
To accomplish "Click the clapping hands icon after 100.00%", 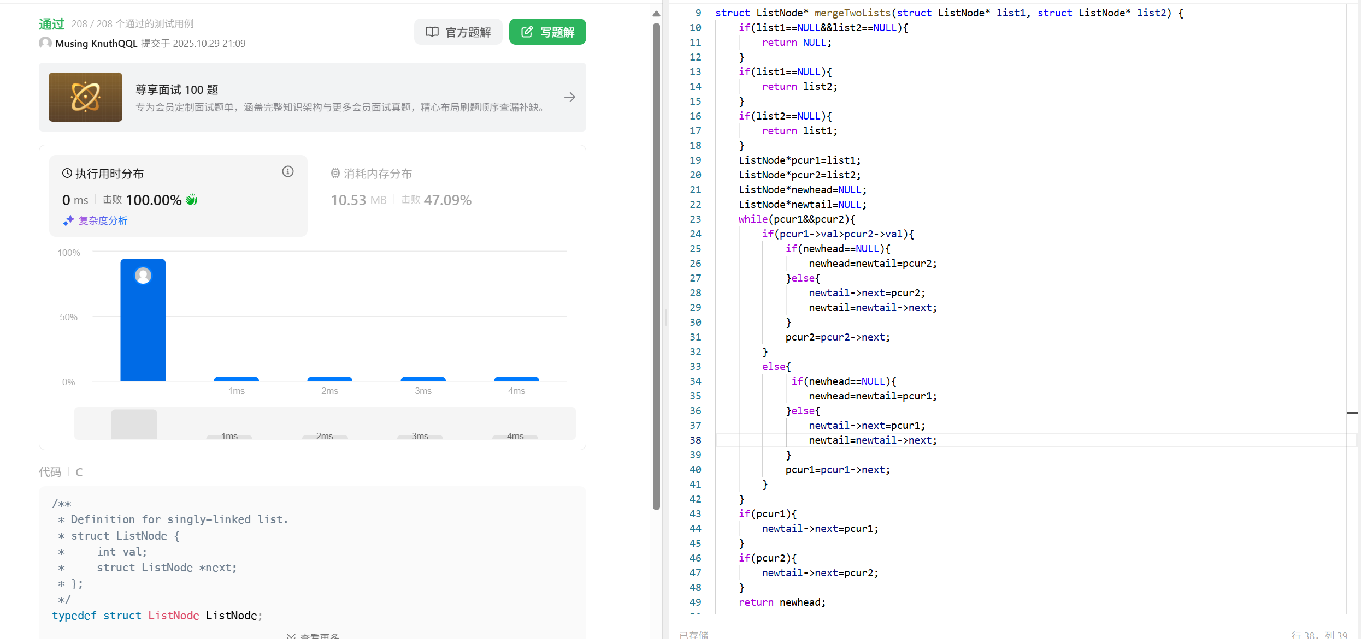I will point(192,200).
